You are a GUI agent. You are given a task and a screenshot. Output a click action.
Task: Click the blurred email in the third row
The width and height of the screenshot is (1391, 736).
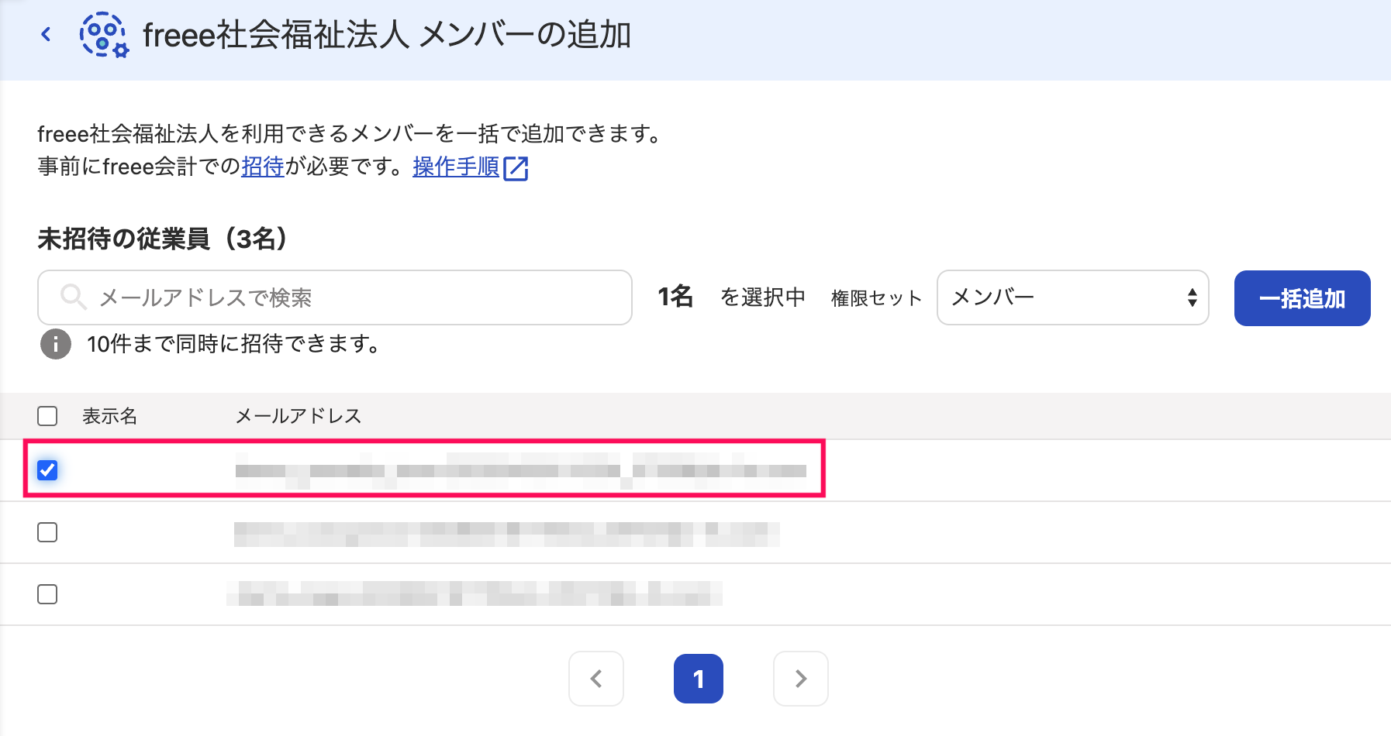point(475,593)
